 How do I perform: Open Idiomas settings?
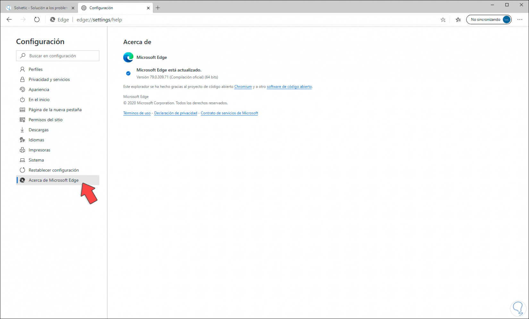pyautogui.click(x=58, y=140)
